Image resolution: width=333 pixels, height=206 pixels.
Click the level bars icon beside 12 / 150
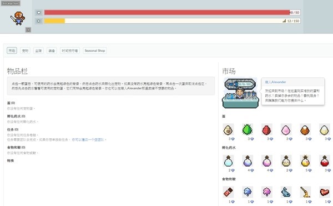(284, 21)
